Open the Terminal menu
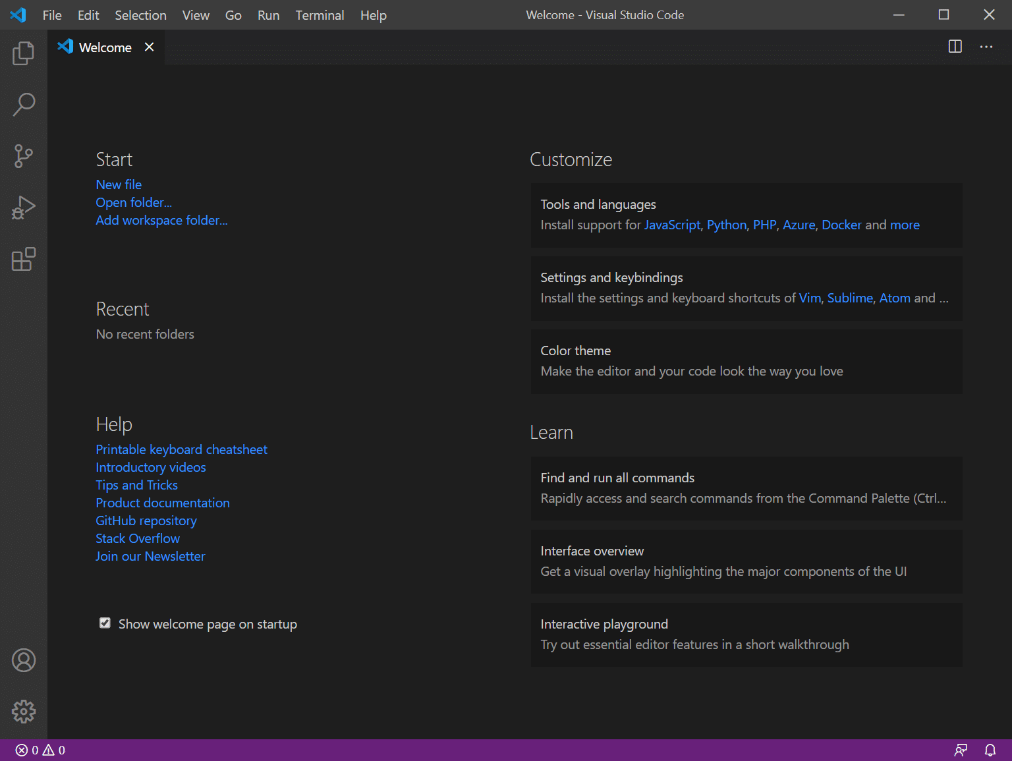Viewport: 1012px width, 761px height. (x=320, y=14)
